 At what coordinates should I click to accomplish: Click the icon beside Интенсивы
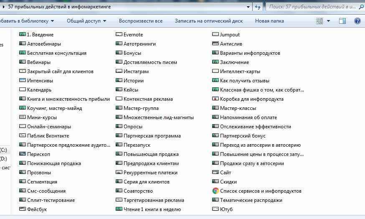click(x=23, y=80)
